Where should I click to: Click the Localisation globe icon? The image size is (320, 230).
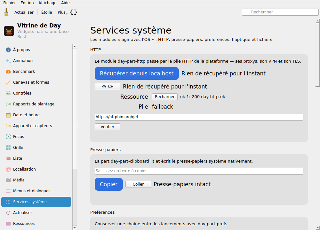pos(8,169)
